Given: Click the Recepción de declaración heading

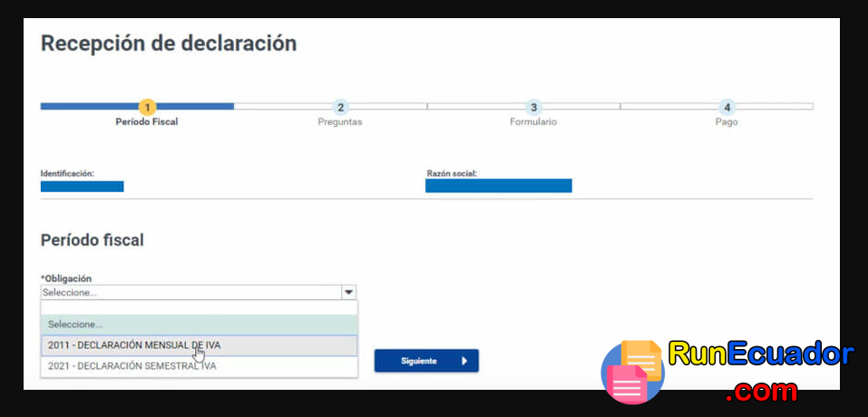Looking at the screenshot, I should pyautogui.click(x=169, y=44).
